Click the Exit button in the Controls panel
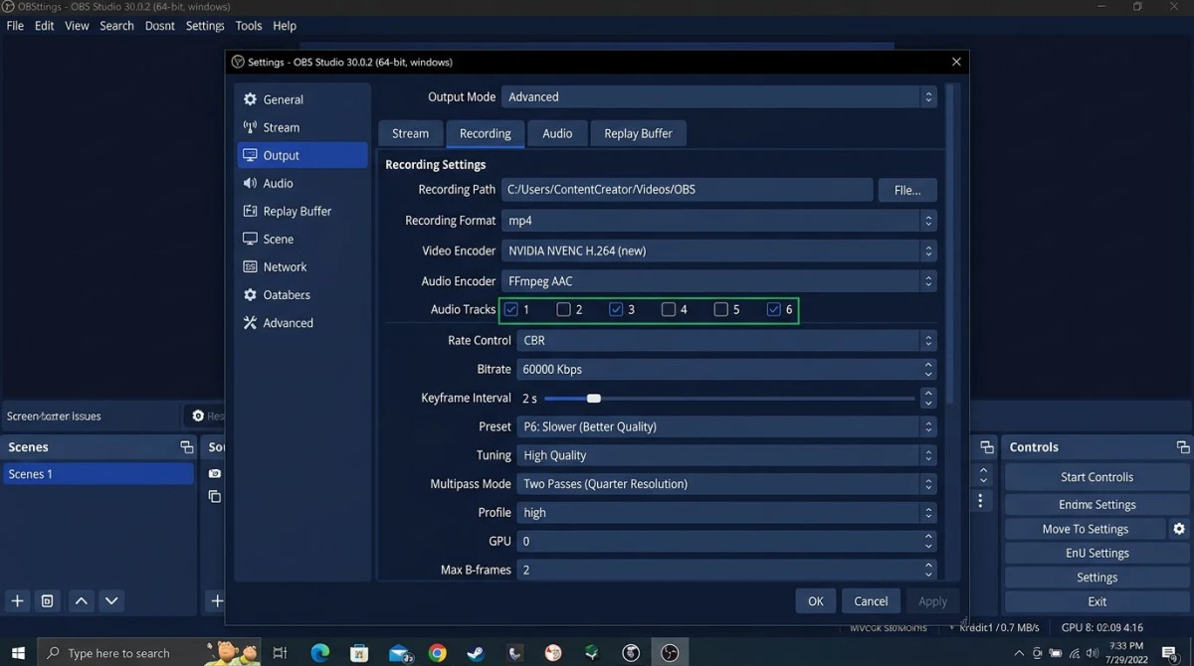The width and height of the screenshot is (1194, 666). click(1096, 601)
